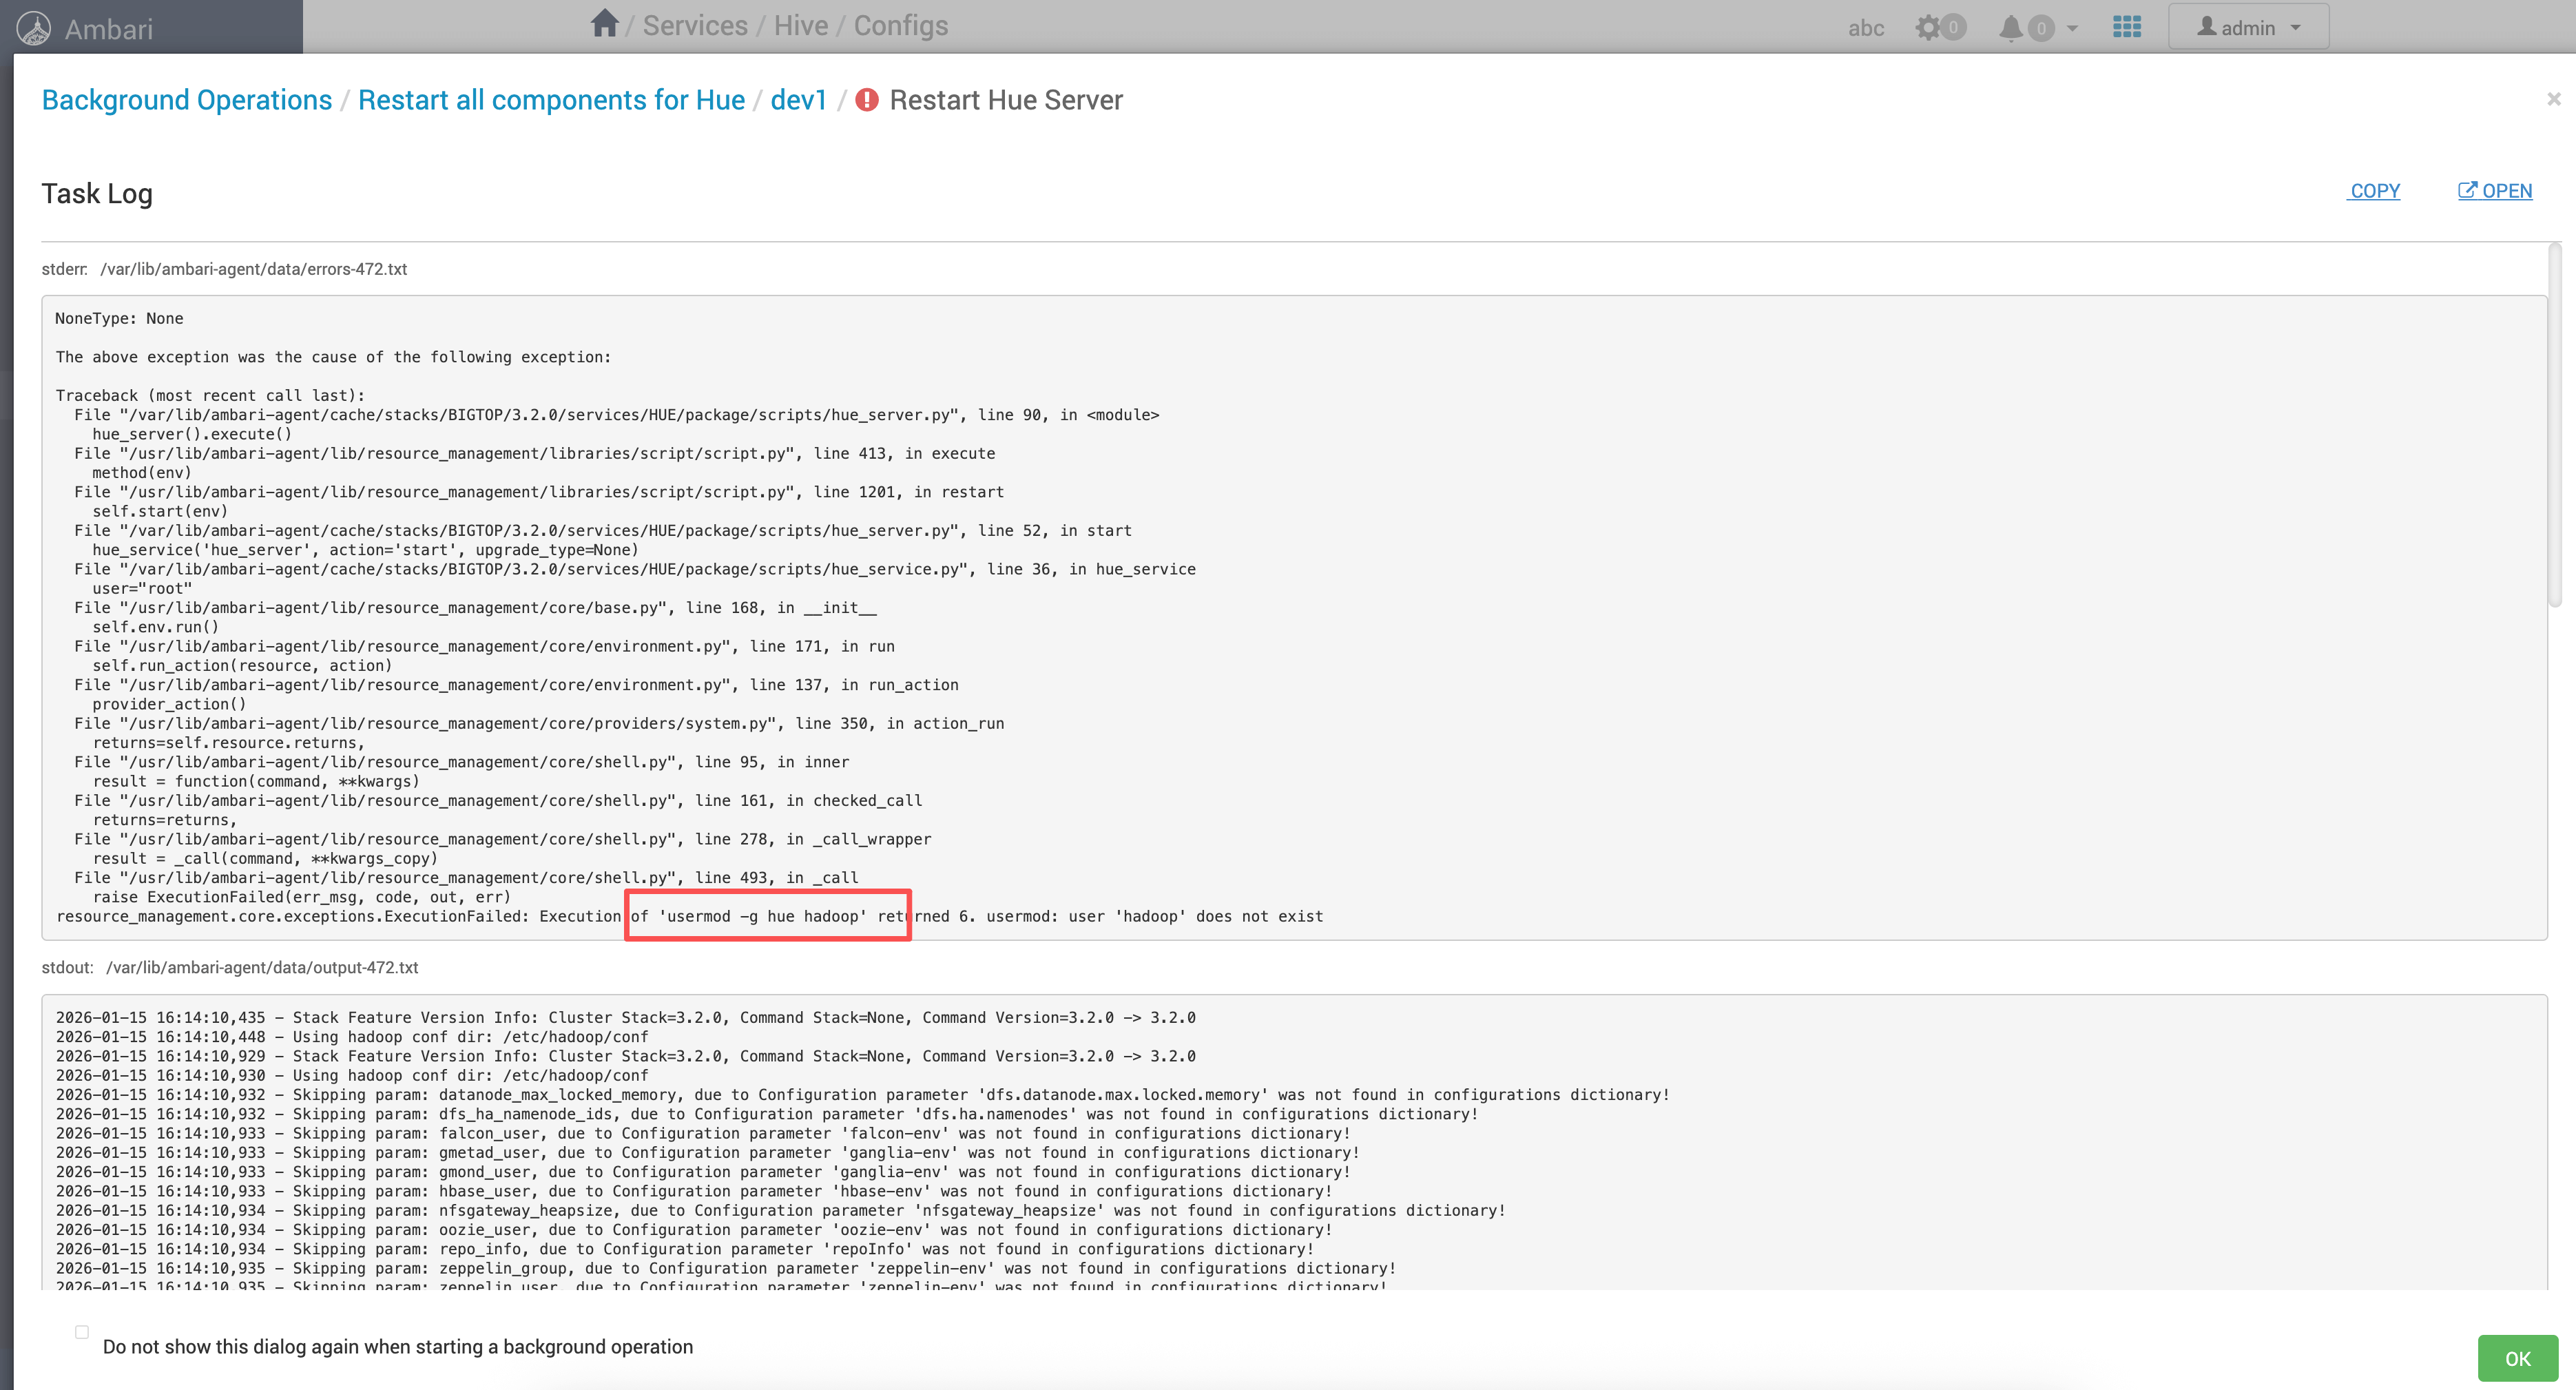Image resolution: width=2576 pixels, height=1390 pixels.
Task: Click the red error icon beside Restart Hue Server
Action: [x=867, y=100]
